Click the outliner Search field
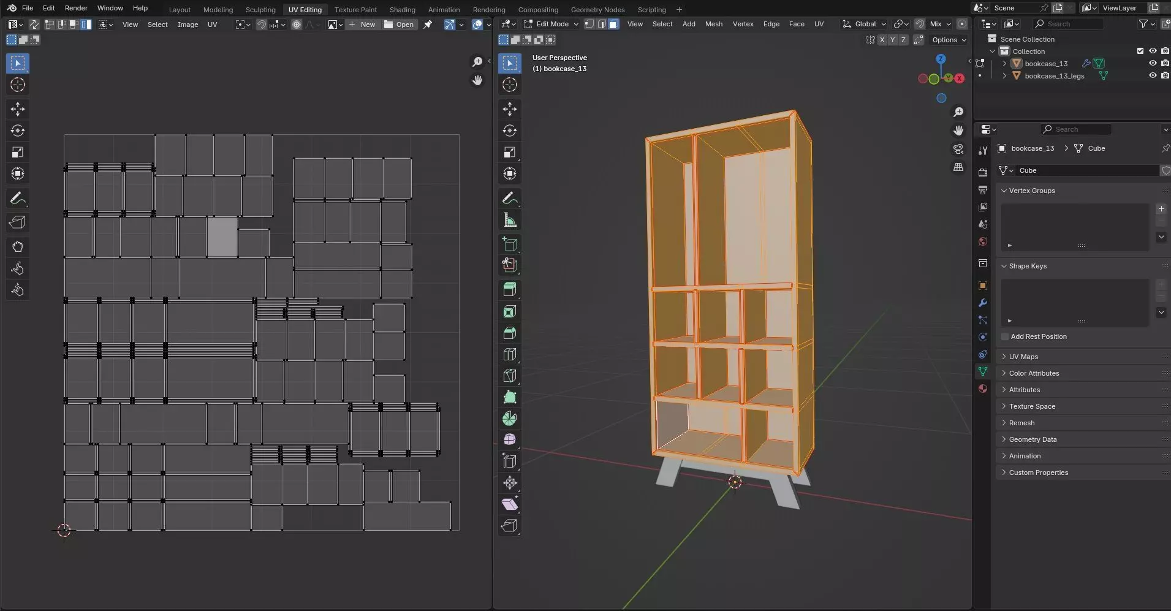The image size is (1171, 611). (x=1068, y=24)
